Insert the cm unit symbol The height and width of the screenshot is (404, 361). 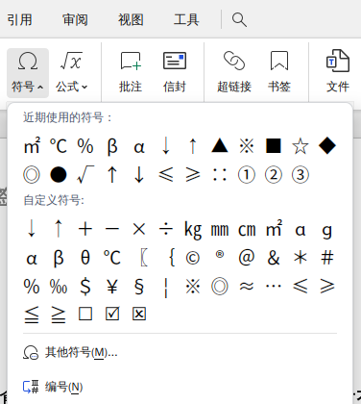coord(247,230)
